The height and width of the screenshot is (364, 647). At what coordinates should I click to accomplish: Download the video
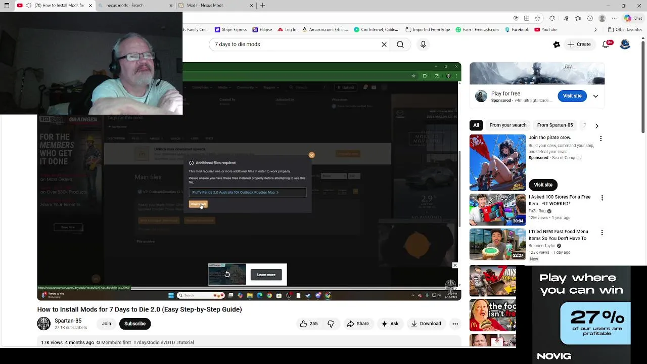click(426, 324)
